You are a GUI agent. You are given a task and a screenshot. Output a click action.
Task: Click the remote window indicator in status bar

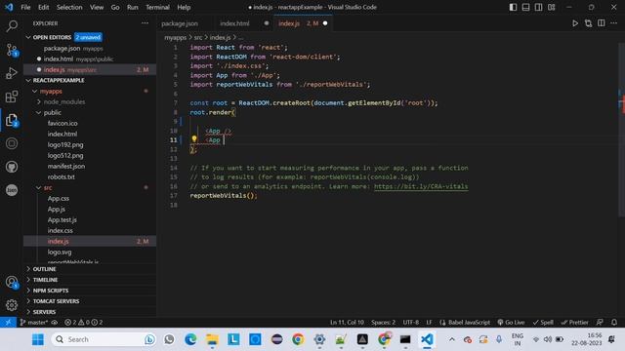[x=8, y=323]
